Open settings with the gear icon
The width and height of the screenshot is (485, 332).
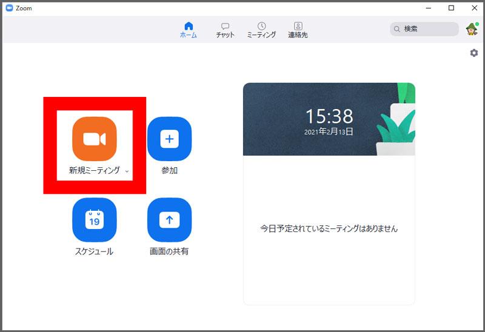474,53
